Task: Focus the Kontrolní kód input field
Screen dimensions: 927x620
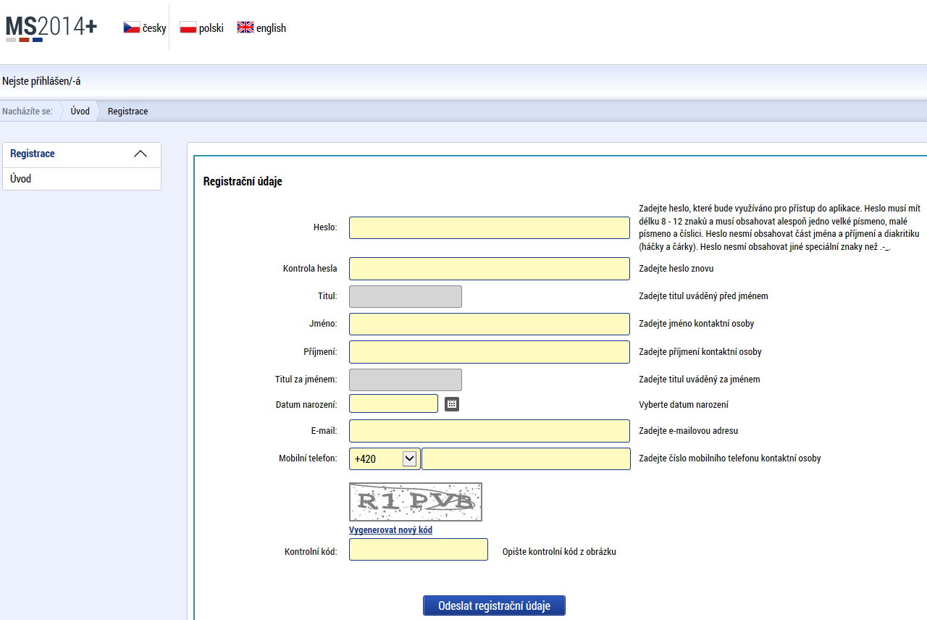Action: pos(419,549)
